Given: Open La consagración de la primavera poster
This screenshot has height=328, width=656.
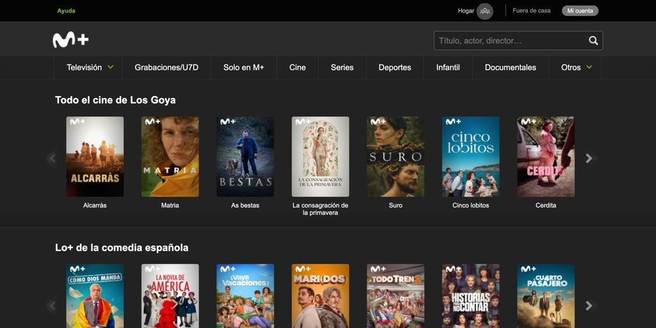Looking at the screenshot, I should pyautogui.click(x=320, y=156).
